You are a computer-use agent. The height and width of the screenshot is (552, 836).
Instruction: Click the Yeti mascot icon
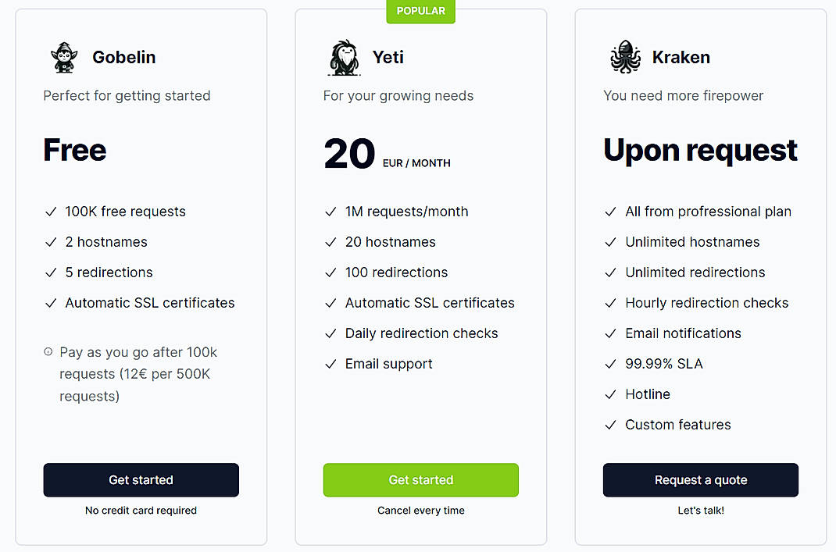(x=343, y=56)
